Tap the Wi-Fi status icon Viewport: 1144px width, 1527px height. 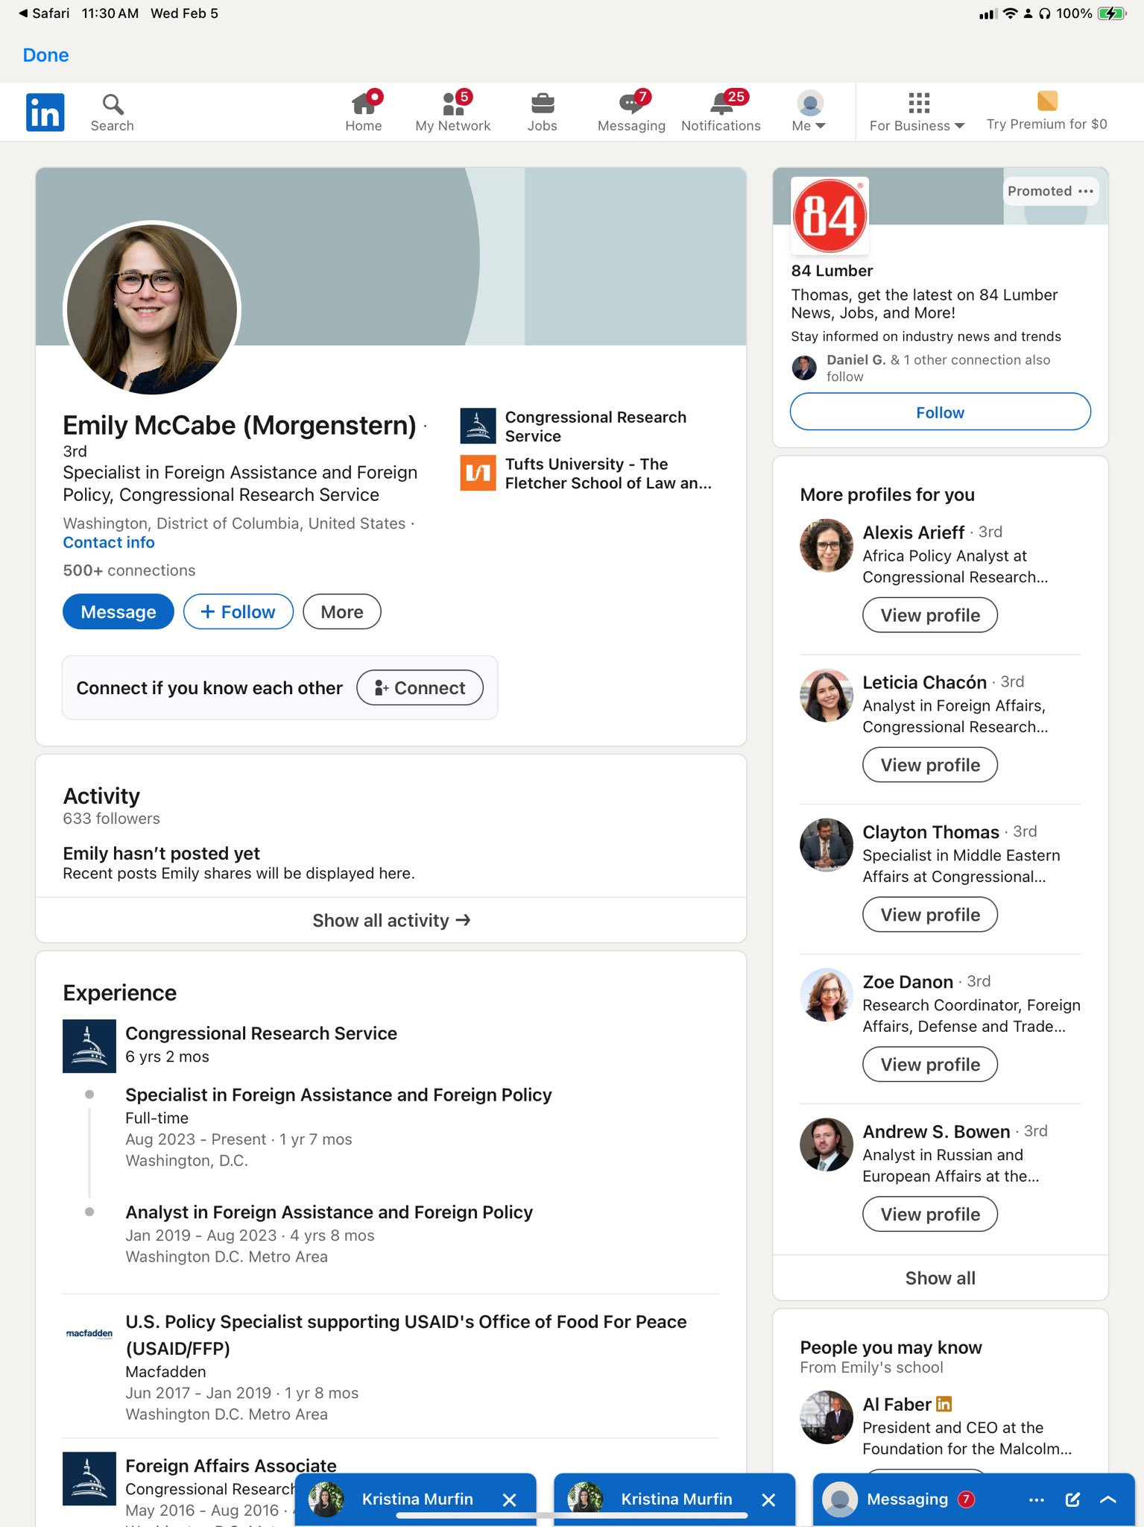tap(1010, 13)
